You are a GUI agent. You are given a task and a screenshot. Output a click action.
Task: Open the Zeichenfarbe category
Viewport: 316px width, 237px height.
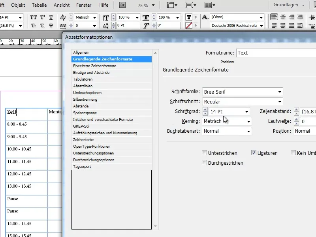click(x=111, y=140)
